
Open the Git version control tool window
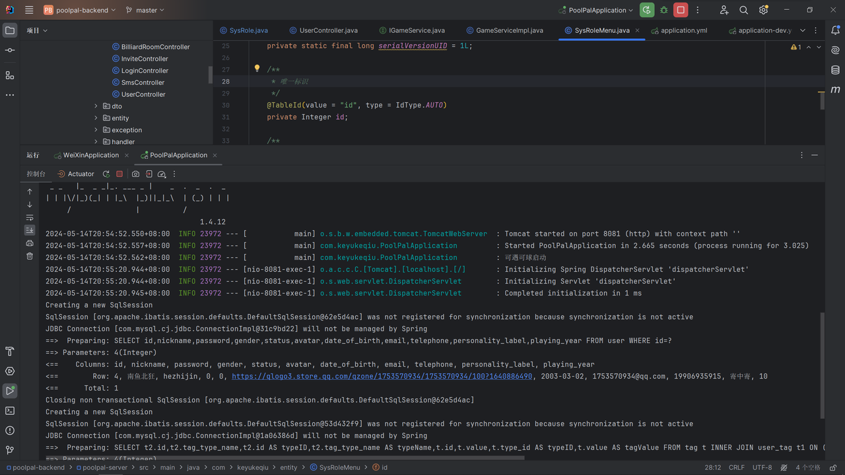(10, 450)
